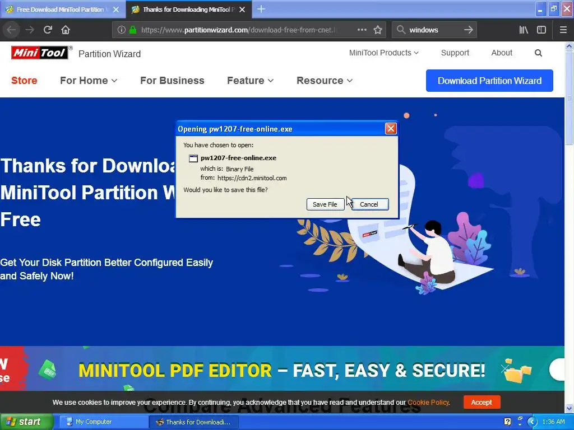Image resolution: width=574 pixels, height=430 pixels.
Task: Click the page vertical scrollbar thumb
Action: [569, 99]
